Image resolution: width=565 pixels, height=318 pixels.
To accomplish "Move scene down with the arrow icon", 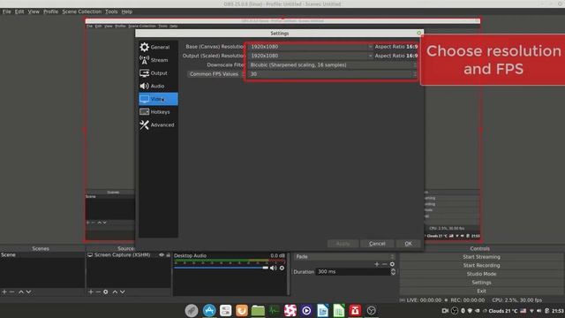I will pyautogui.click(x=28, y=291).
